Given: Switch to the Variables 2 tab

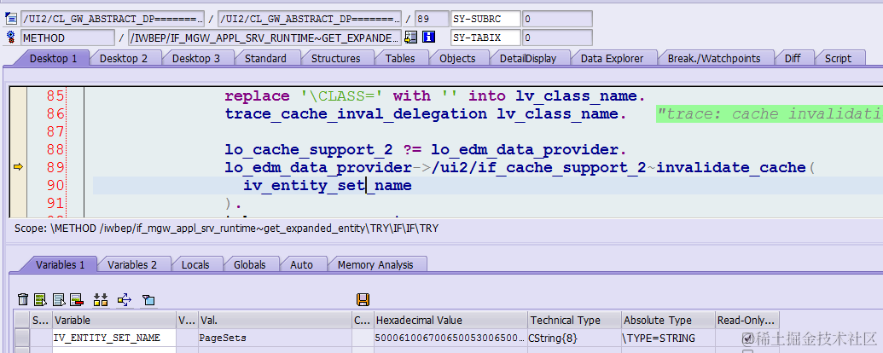Looking at the screenshot, I should click(x=131, y=264).
